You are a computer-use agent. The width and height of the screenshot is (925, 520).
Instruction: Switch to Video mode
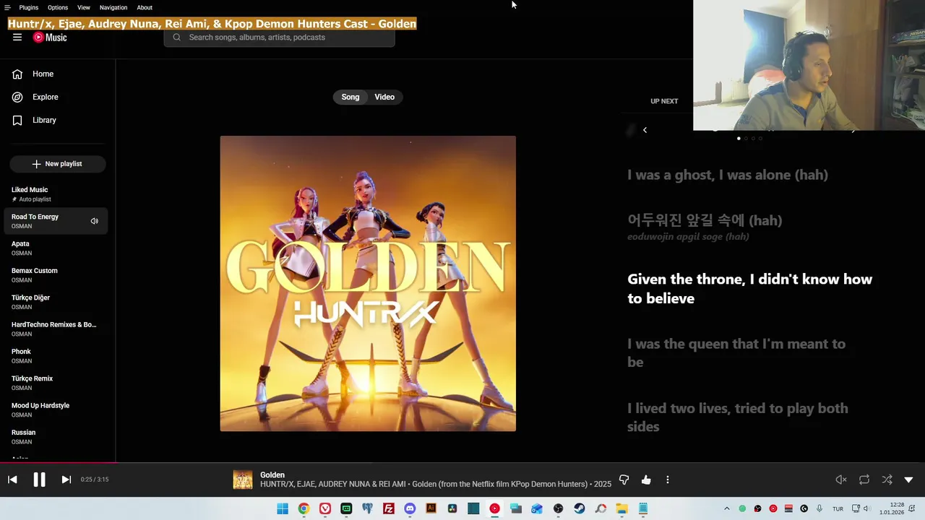(x=384, y=97)
